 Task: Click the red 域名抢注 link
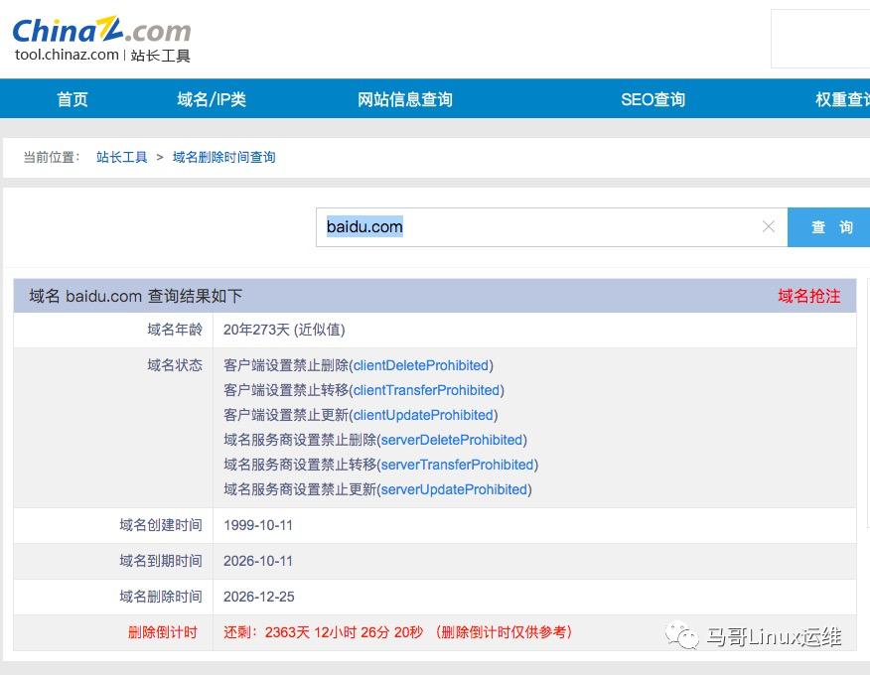point(809,296)
